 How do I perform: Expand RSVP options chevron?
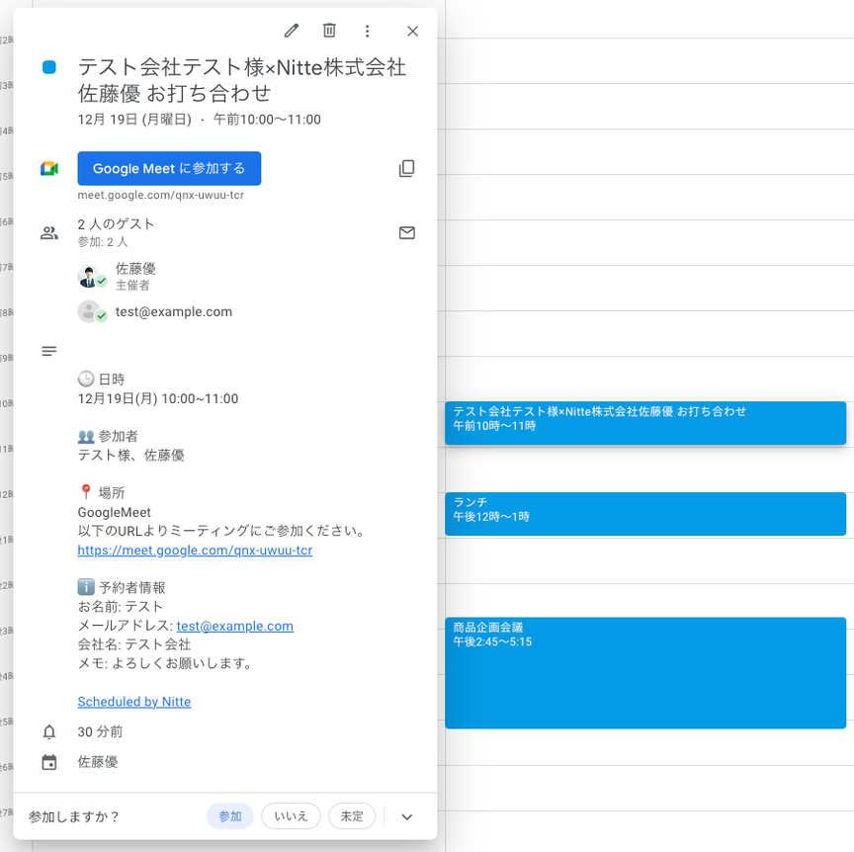click(x=407, y=816)
